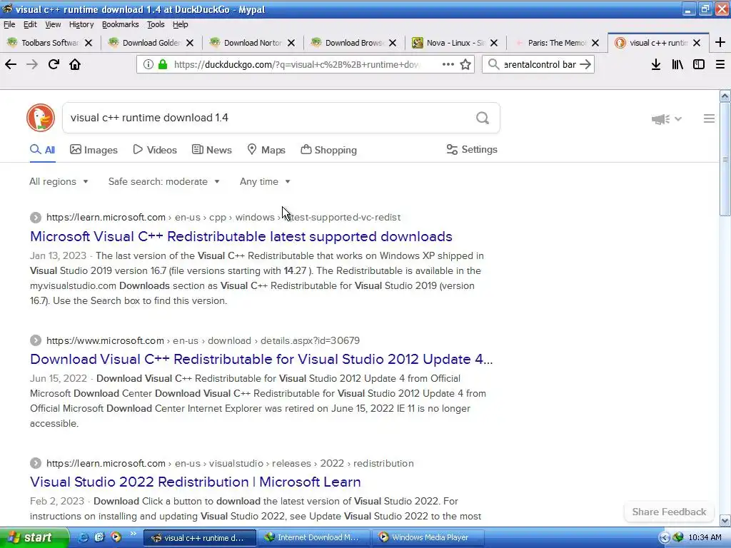Image resolution: width=731 pixels, height=548 pixels.
Task: Open Safe search: moderate dropdown
Action: [163, 182]
